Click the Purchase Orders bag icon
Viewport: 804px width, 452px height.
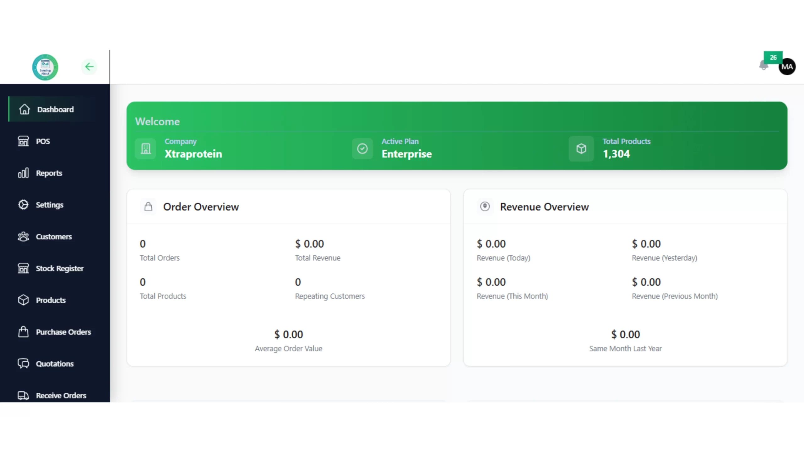click(x=23, y=332)
